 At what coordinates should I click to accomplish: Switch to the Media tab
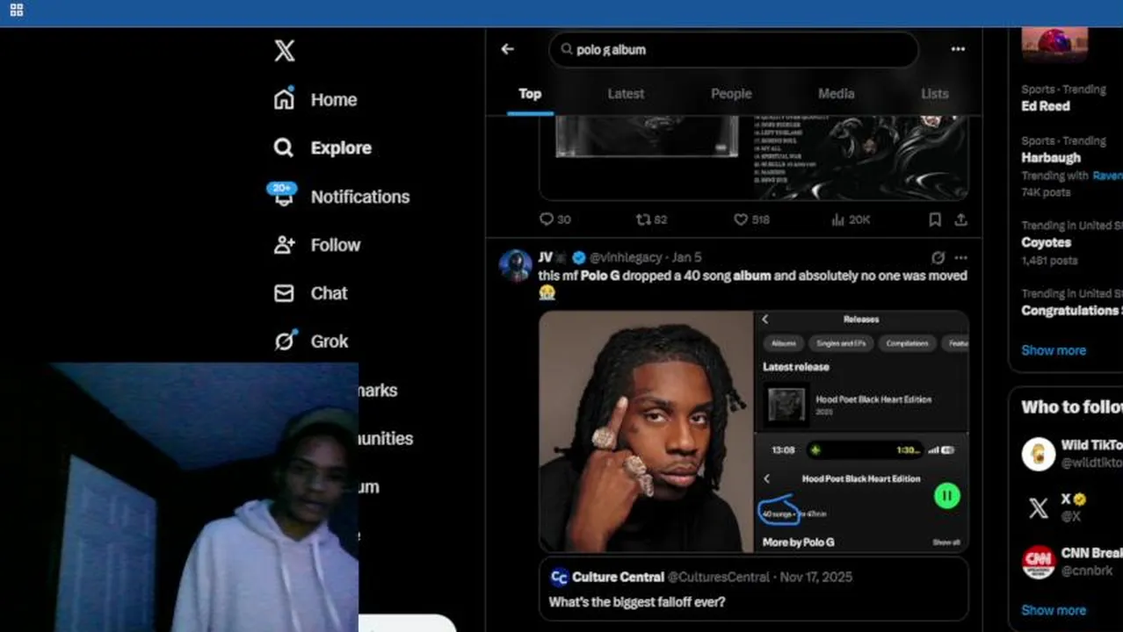click(x=836, y=94)
